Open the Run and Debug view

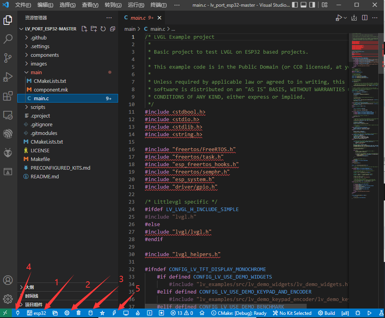point(8,77)
